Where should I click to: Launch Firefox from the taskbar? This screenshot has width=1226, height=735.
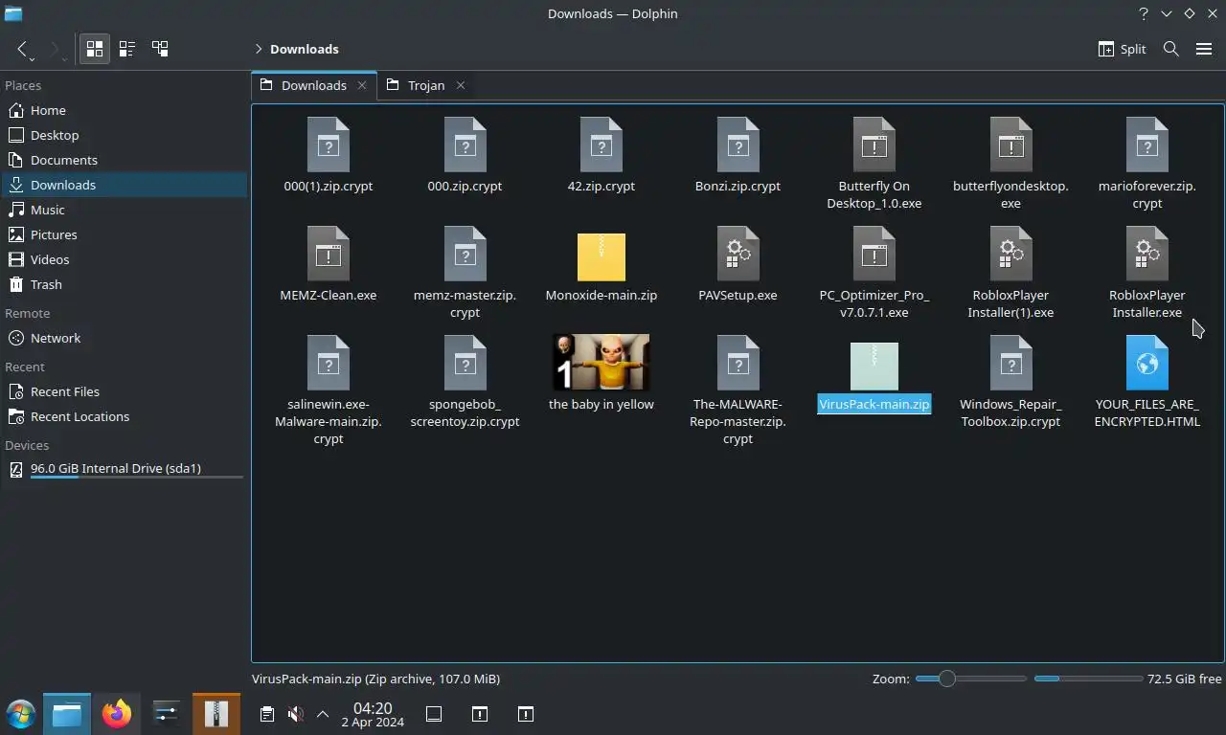(x=117, y=714)
